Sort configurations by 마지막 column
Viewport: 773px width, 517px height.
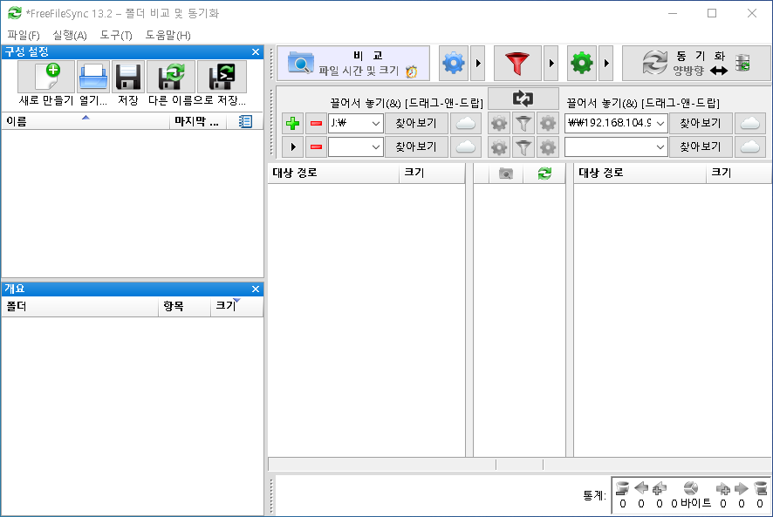(197, 121)
